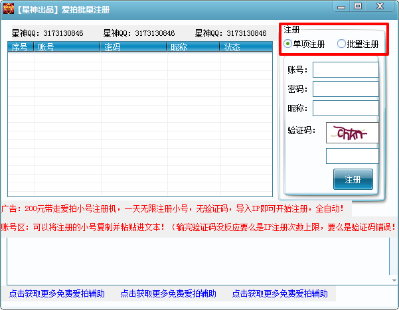Click the app icon in title bar
Screen dimensions: 399x310
click(x=9, y=9)
